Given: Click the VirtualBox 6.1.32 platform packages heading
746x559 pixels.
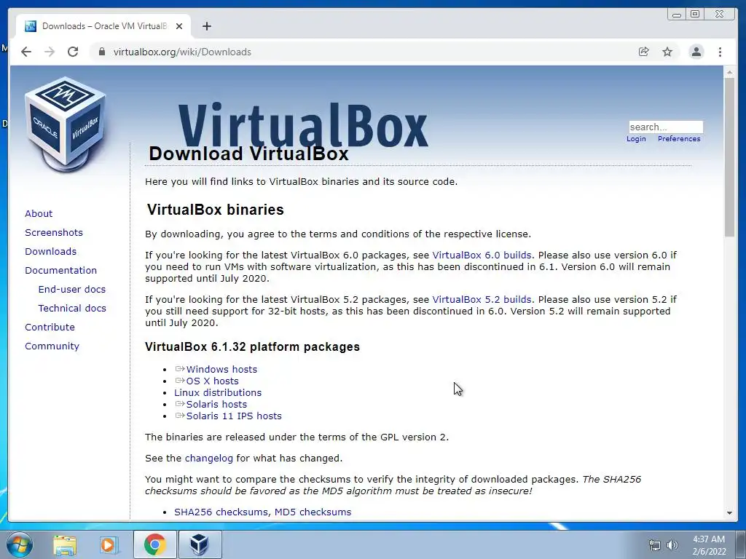Looking at the screenshot, I should (x=252, y=347).
